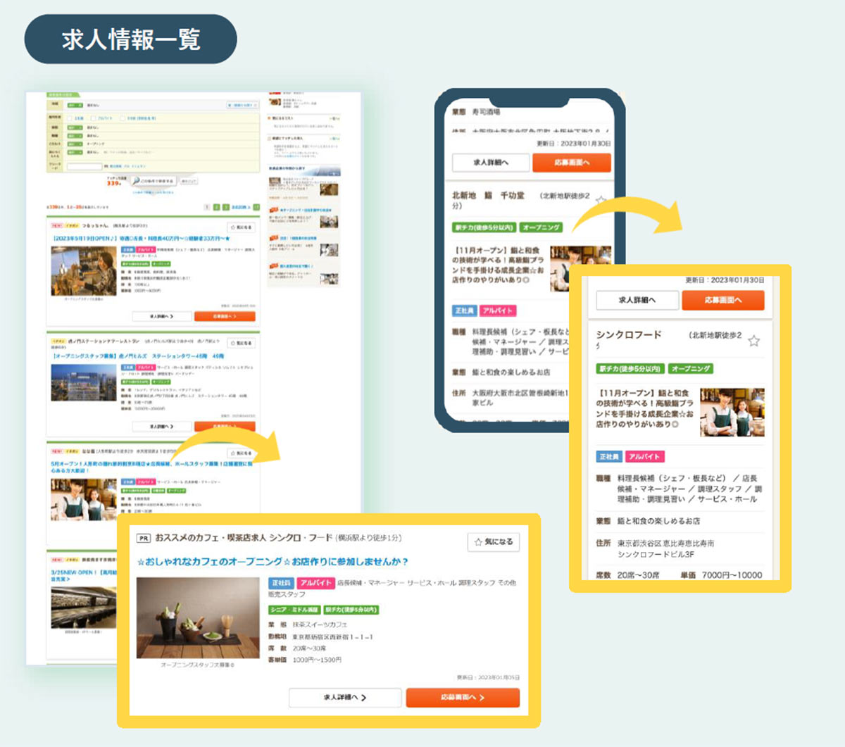This screenshot has height=747, width=845.
Task: Click the green オープニング tag in the シンクロフード card
Action: point(691,369)
